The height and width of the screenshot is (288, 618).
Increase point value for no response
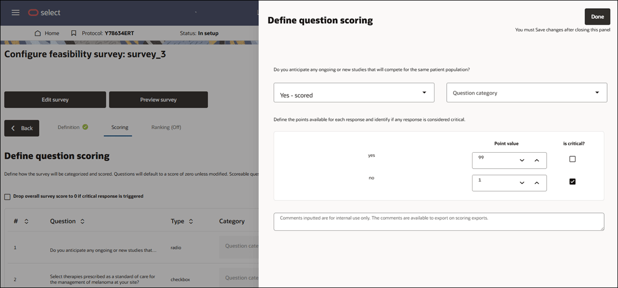click(536, 183)
